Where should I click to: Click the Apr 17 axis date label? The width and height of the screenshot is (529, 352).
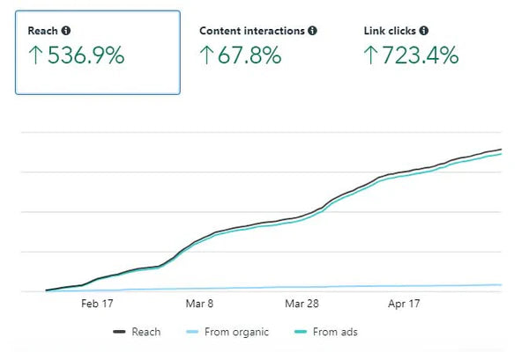[404, 303]
